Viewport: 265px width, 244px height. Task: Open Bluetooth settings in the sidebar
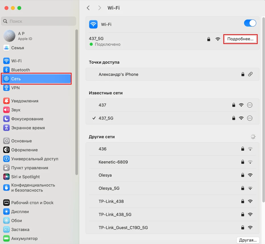(36, 70)
